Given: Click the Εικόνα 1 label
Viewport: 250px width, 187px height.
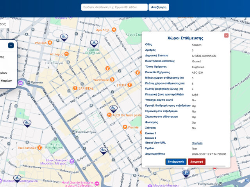Looking at the screenshot, I should tap(150, 133).
